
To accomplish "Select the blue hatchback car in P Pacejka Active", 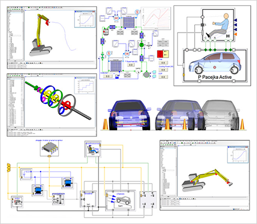I will pos(215,63).
